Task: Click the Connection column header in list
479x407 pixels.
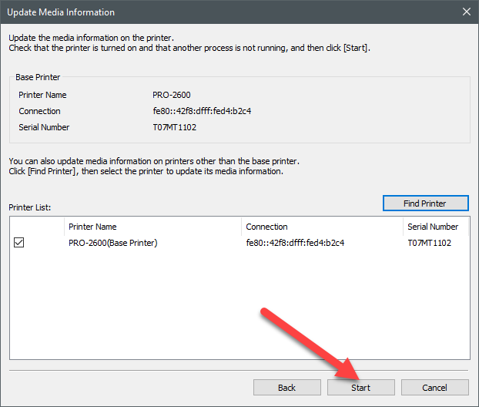Action: (321, 227)
